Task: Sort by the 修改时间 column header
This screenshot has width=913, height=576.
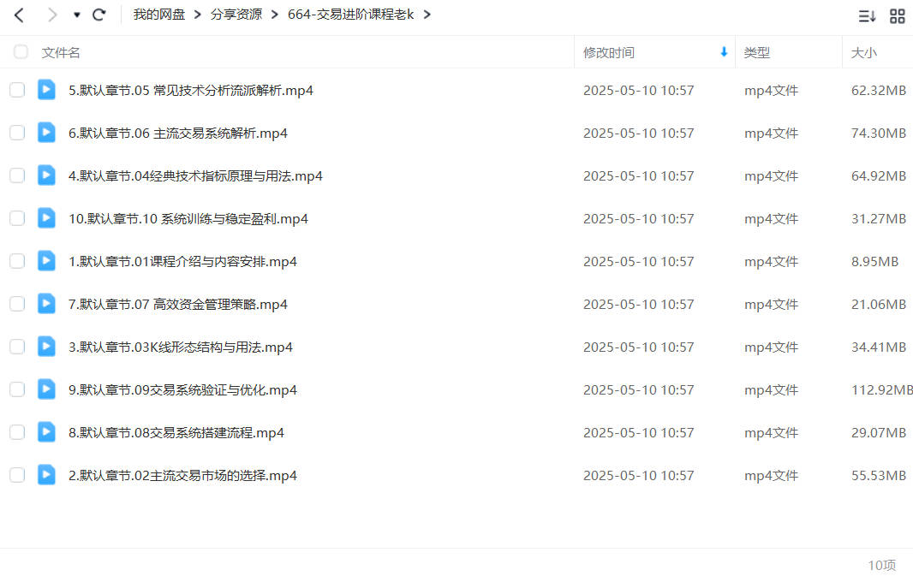Action: tap(608, 52)
